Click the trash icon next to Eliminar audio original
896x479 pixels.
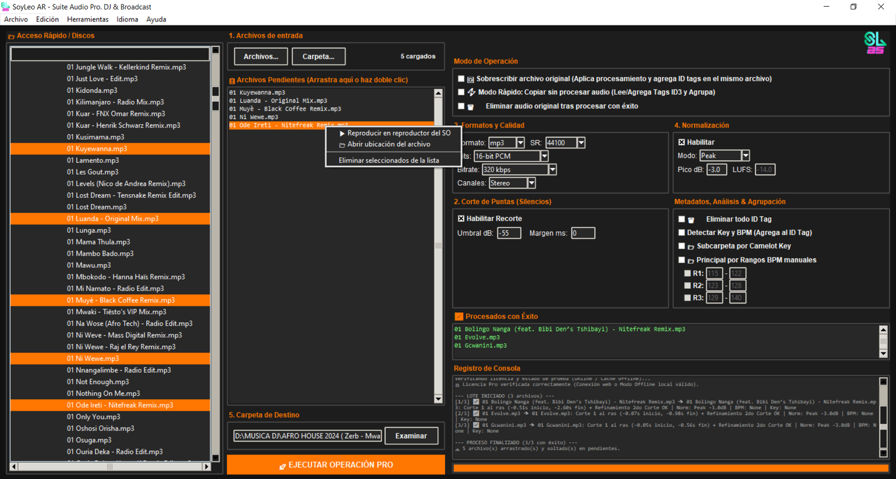(x=470, y=106)
